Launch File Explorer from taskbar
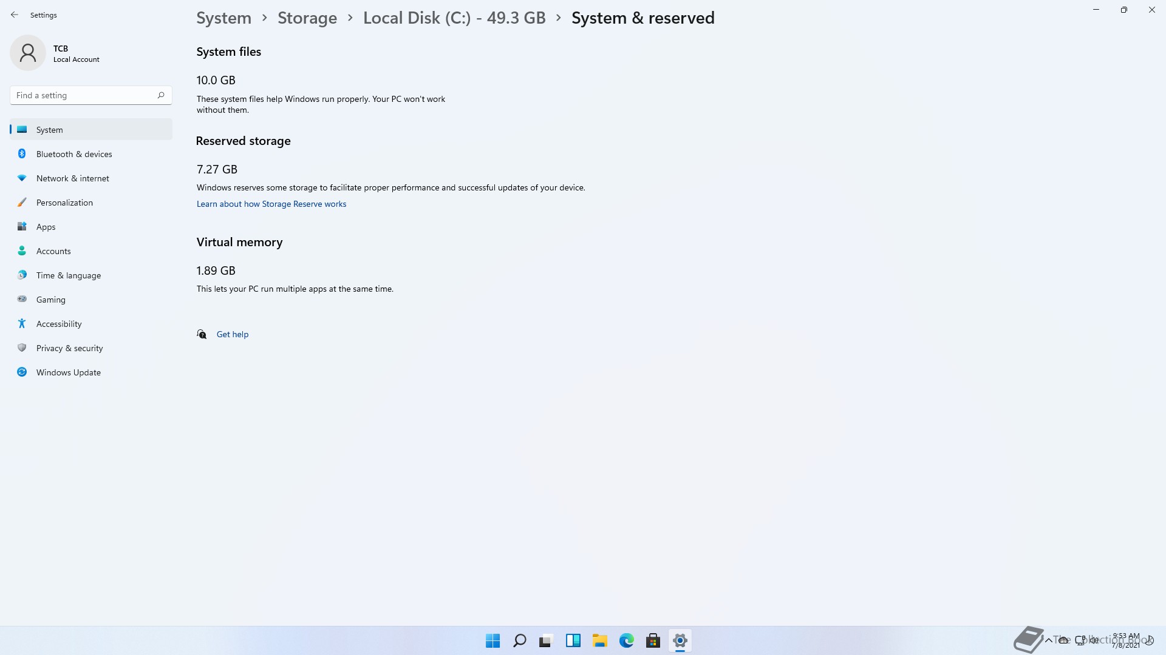Image resolution: width=1166 pixels, height=655 pixels. point(599,640)
